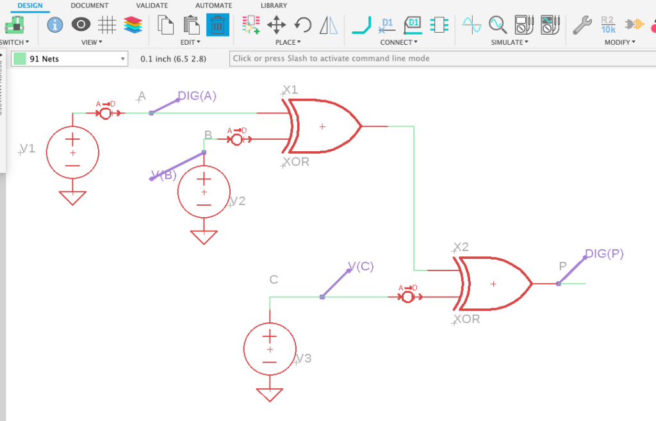This screenshot has height=421, width=656.
Task: Switch to the DOCUMENT tab
Action: [90, 5]
